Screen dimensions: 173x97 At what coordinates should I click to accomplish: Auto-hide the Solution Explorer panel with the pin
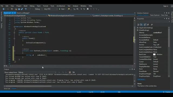167,13
